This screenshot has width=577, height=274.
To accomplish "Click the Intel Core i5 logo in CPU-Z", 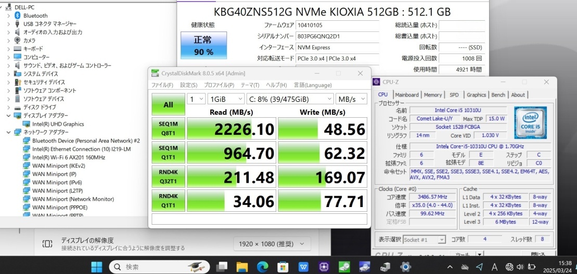I will (x=530, y=122).
